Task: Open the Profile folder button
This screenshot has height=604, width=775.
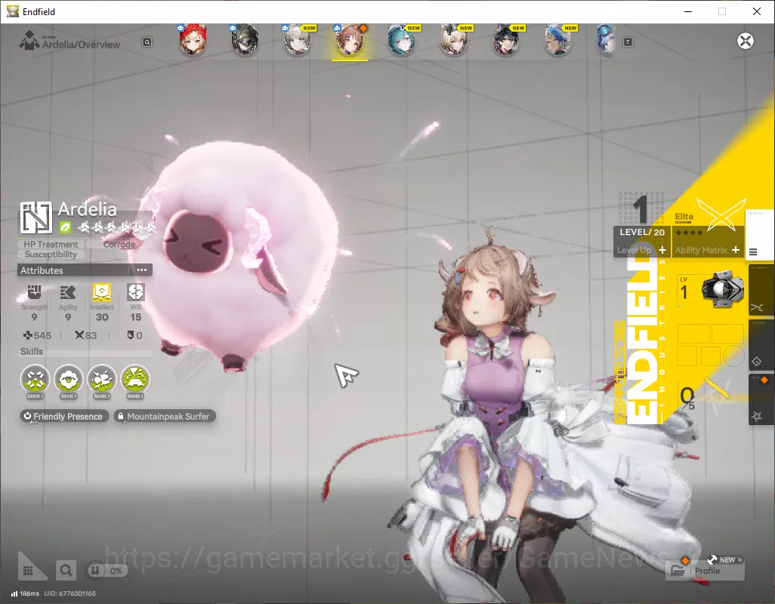Action: click(705, 571)
